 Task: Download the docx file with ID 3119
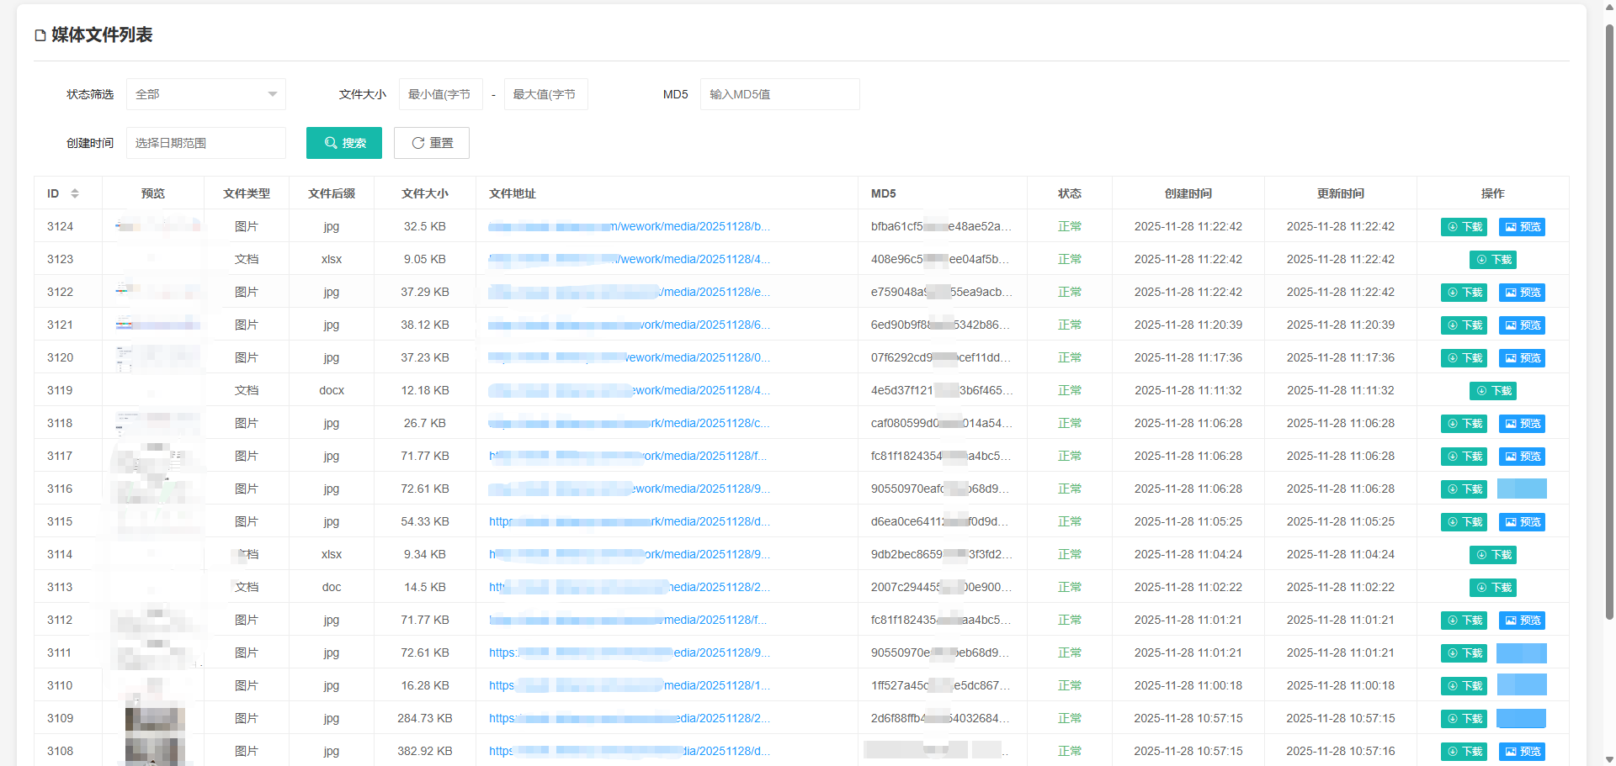(1492, 391)
